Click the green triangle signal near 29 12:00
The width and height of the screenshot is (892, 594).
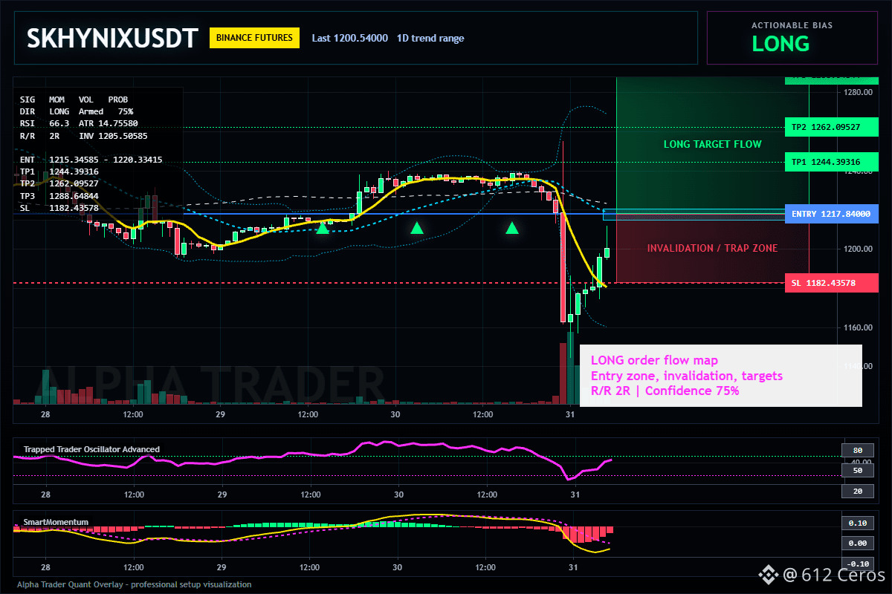click(323, 228)
